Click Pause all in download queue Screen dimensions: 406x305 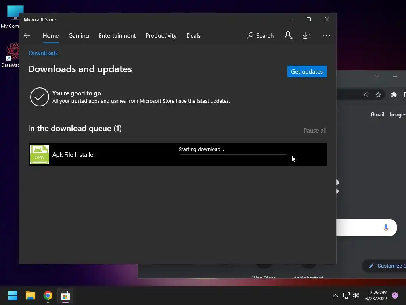tap(315, 130)
